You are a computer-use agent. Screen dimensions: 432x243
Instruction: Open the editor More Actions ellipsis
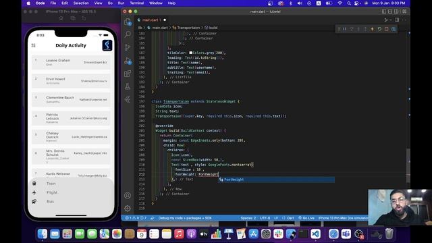(404, 20)
